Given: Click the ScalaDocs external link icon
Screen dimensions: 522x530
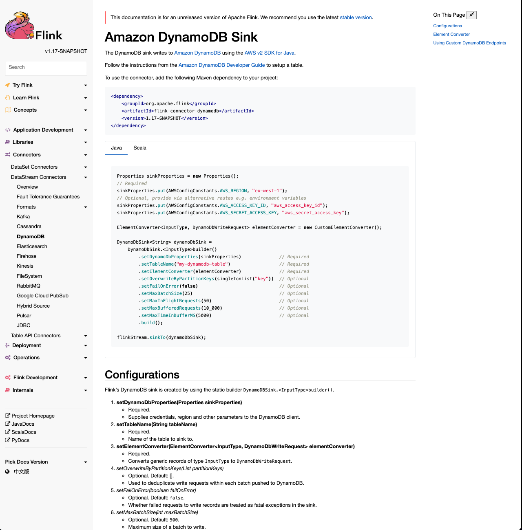Looking at the screenshot, I should [x=7, y=432].
